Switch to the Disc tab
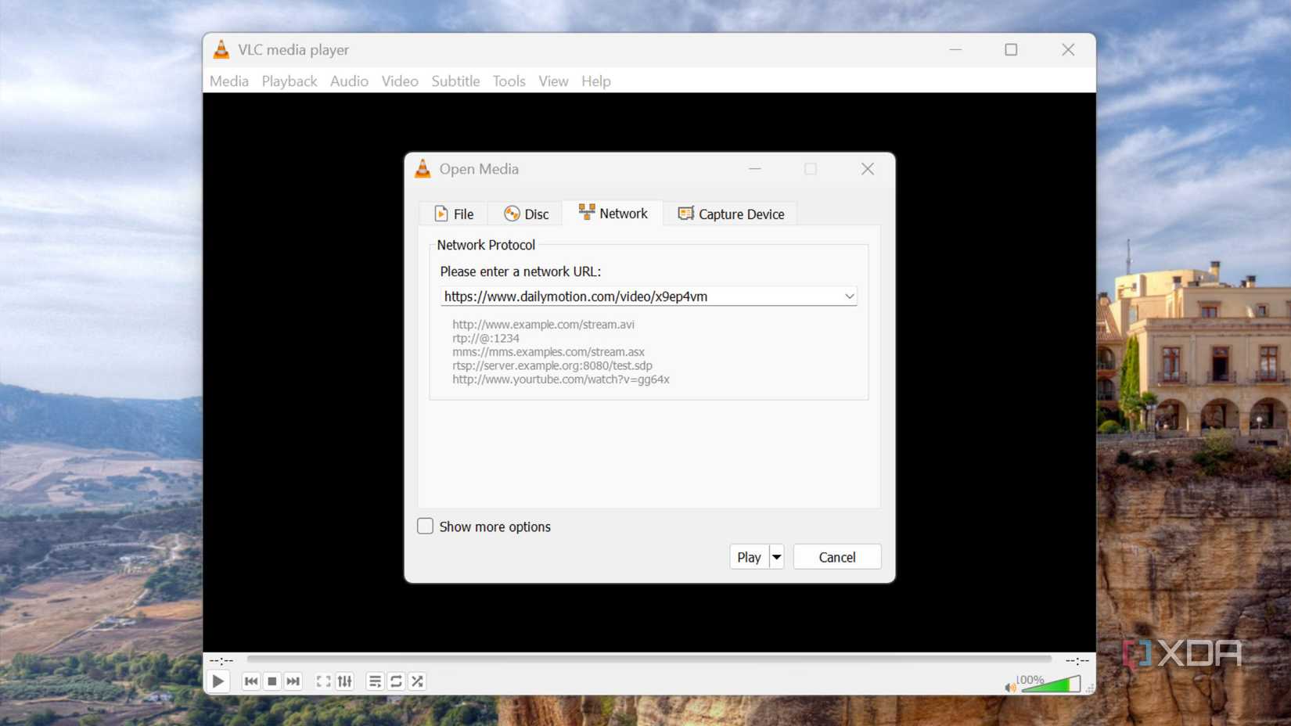This screenshot has height=726, width=1291. pos(525,213)
